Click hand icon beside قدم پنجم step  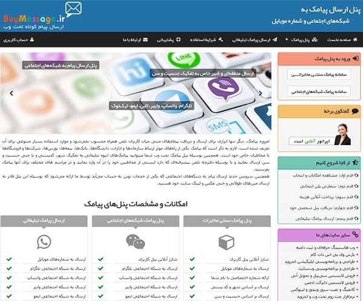356,218
